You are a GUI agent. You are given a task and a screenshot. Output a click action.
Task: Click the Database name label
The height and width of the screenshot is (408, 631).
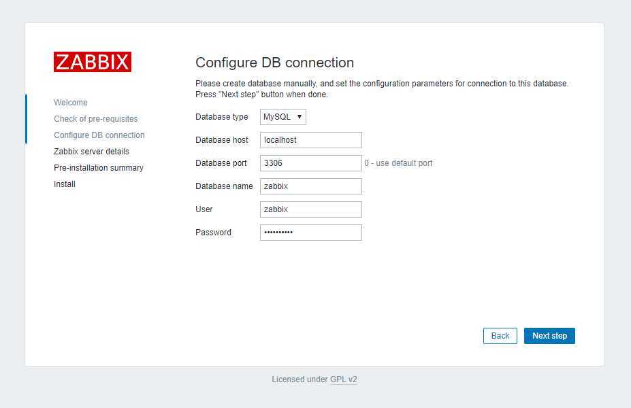tap(224, 186)
